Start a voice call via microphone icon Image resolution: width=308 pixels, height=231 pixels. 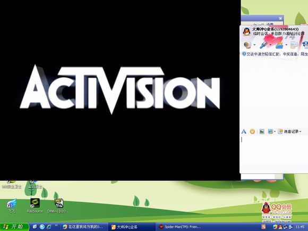click(263, 45)
